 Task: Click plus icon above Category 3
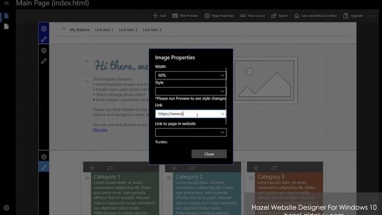(256, 168)
